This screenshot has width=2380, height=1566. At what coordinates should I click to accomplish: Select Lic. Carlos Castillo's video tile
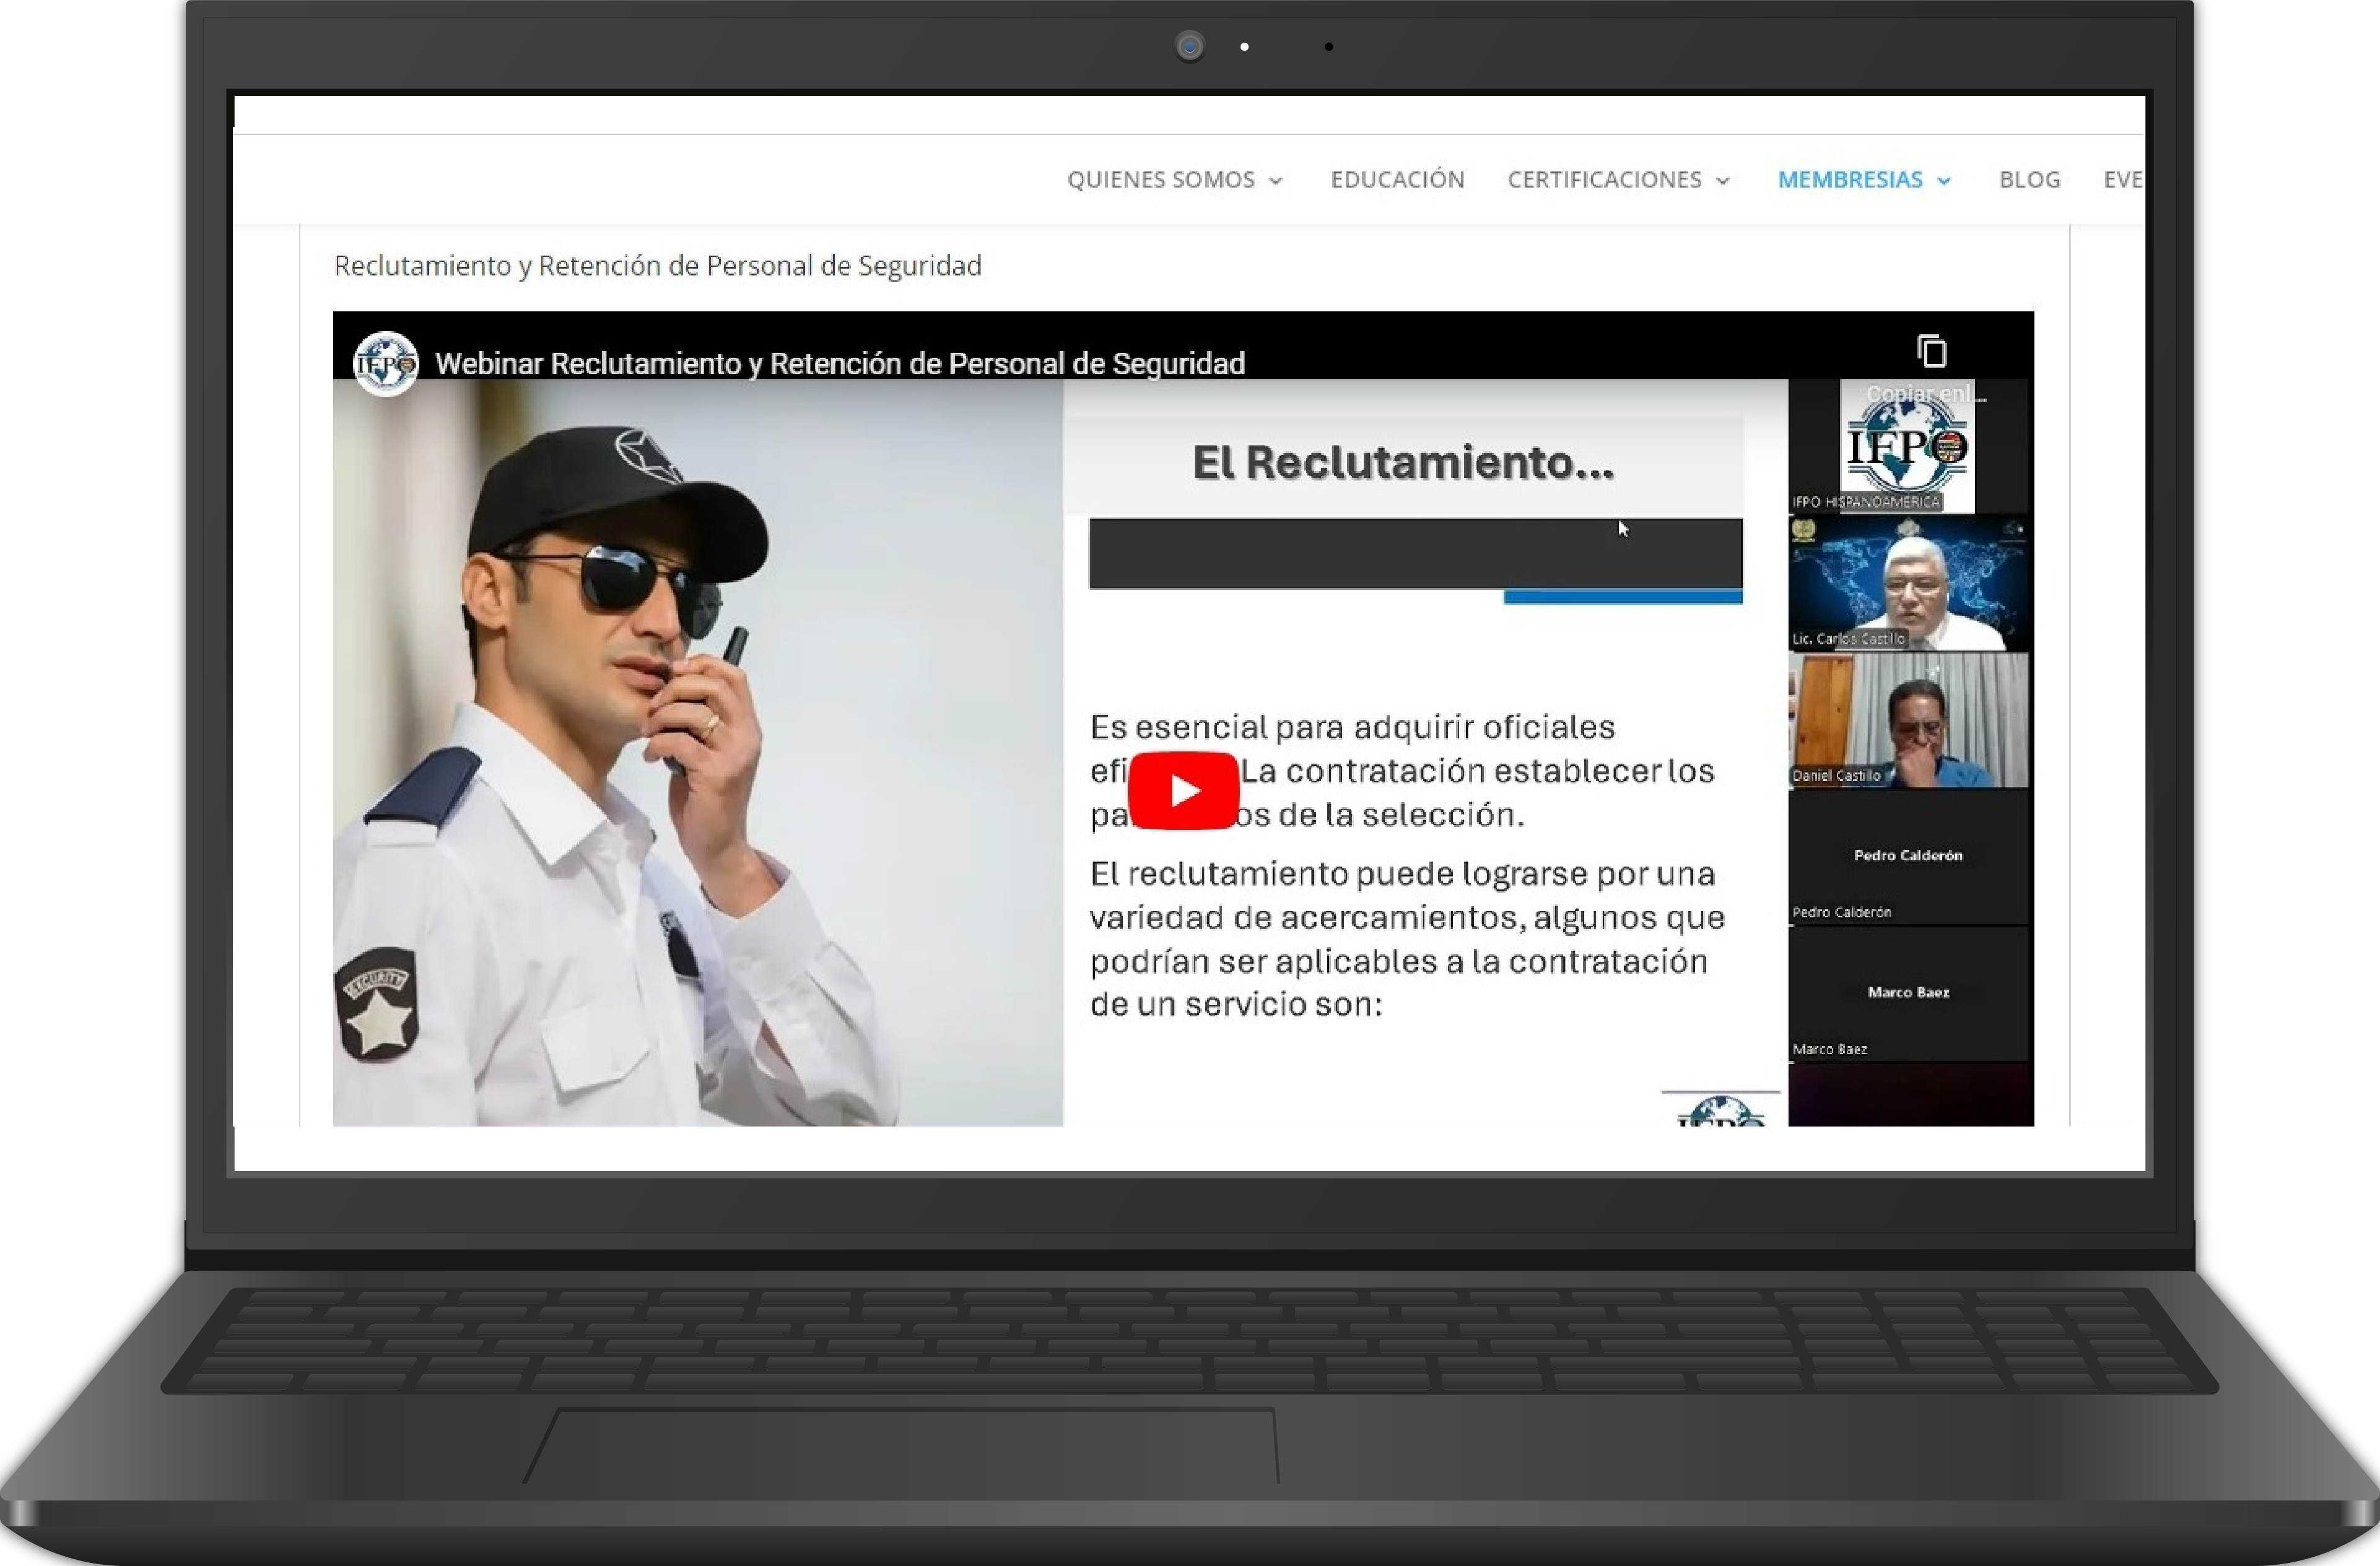1908,584
